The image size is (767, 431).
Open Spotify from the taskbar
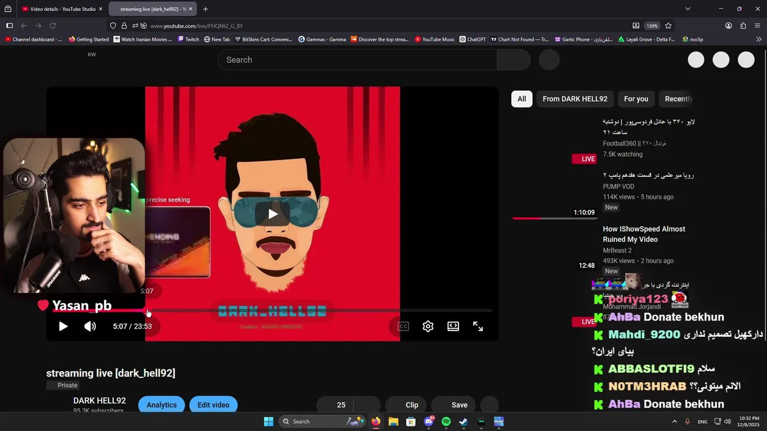pos(446,421)
